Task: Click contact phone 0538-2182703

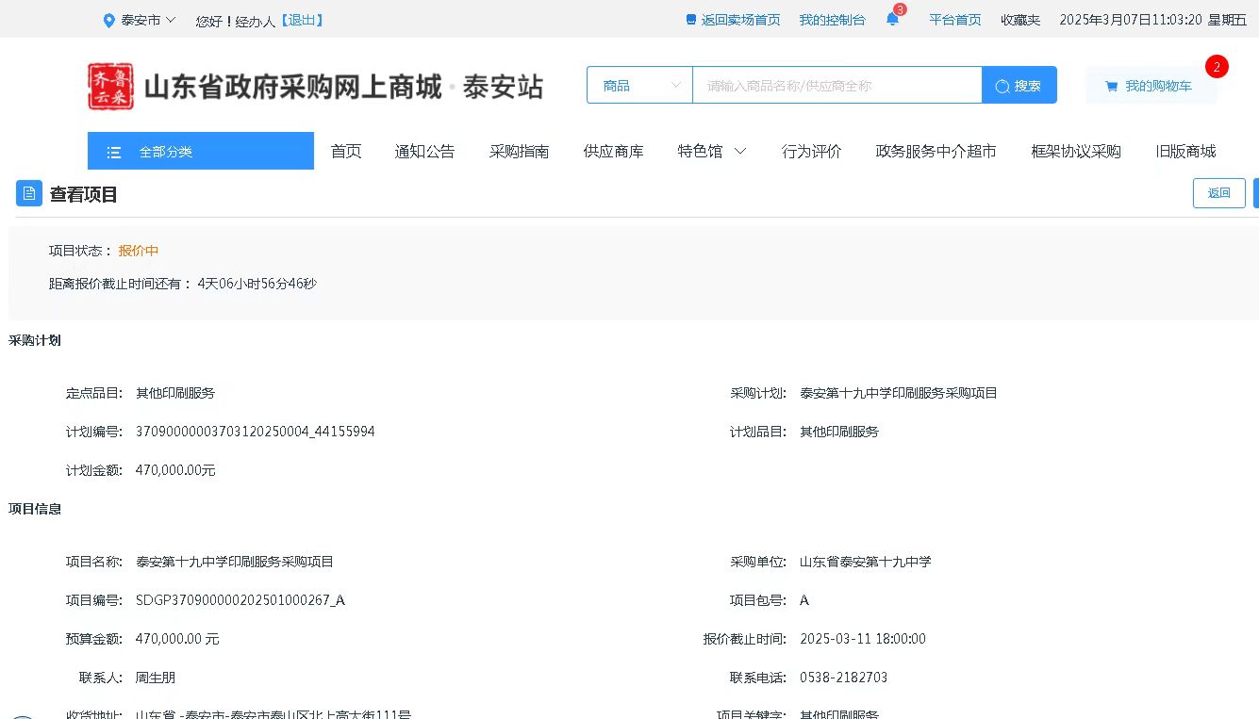Action: click(843, 678)
